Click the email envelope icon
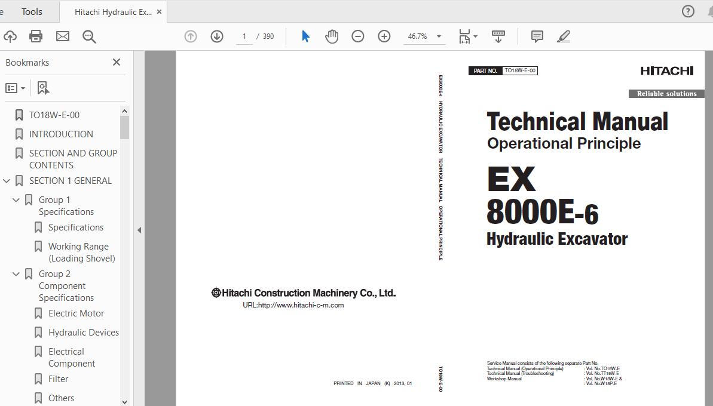This screenshot has width=713, height=406. pos(63,36)
